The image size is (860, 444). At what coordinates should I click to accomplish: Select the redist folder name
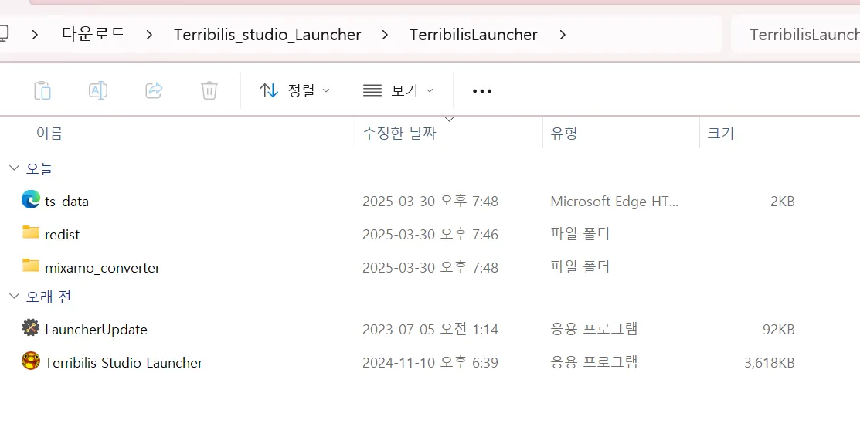coord(62,235)
